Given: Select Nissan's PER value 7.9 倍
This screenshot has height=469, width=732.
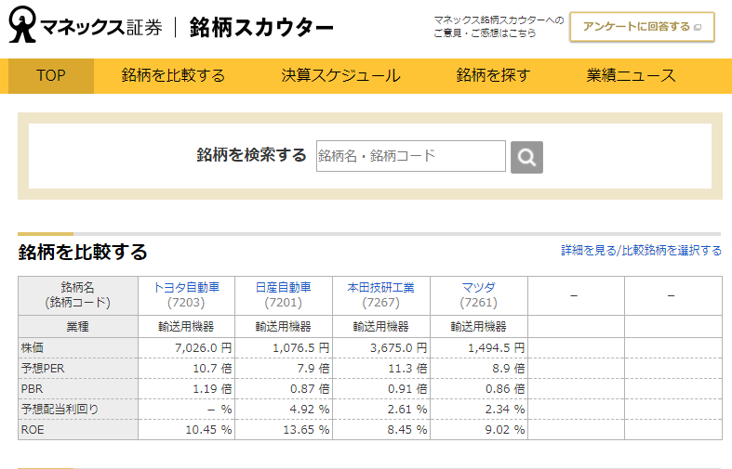Looking at the screenshot, I should point(313,369).
